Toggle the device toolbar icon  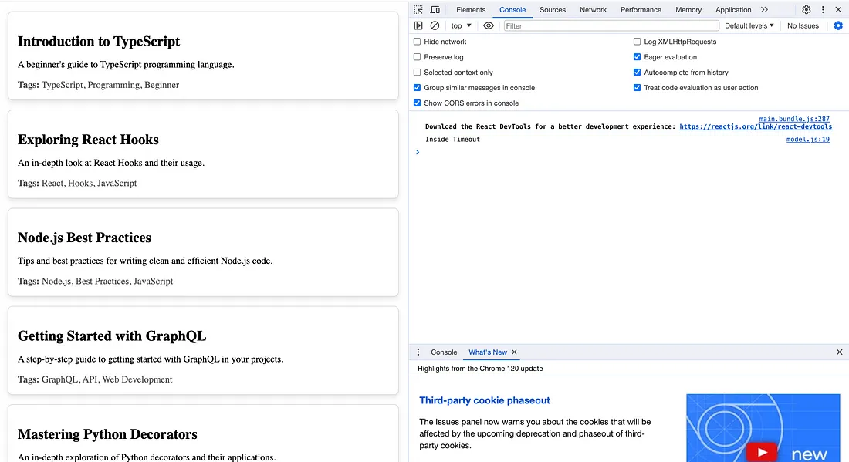pos(435,10)
